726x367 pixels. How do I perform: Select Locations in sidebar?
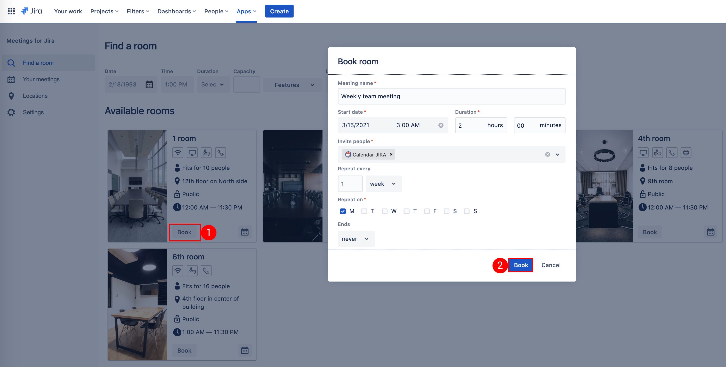(x=49, y=96)
